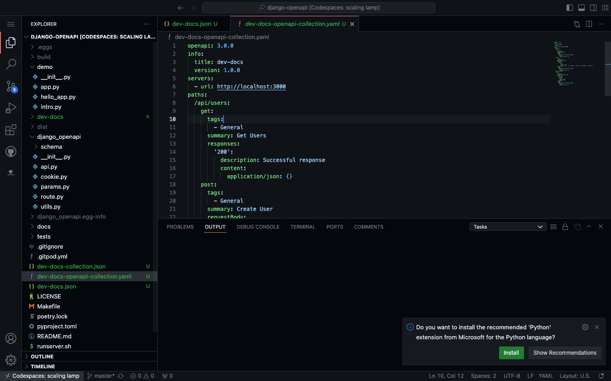Toggle the primary side bar layout button
611x381 pixels.
(570, 8)
